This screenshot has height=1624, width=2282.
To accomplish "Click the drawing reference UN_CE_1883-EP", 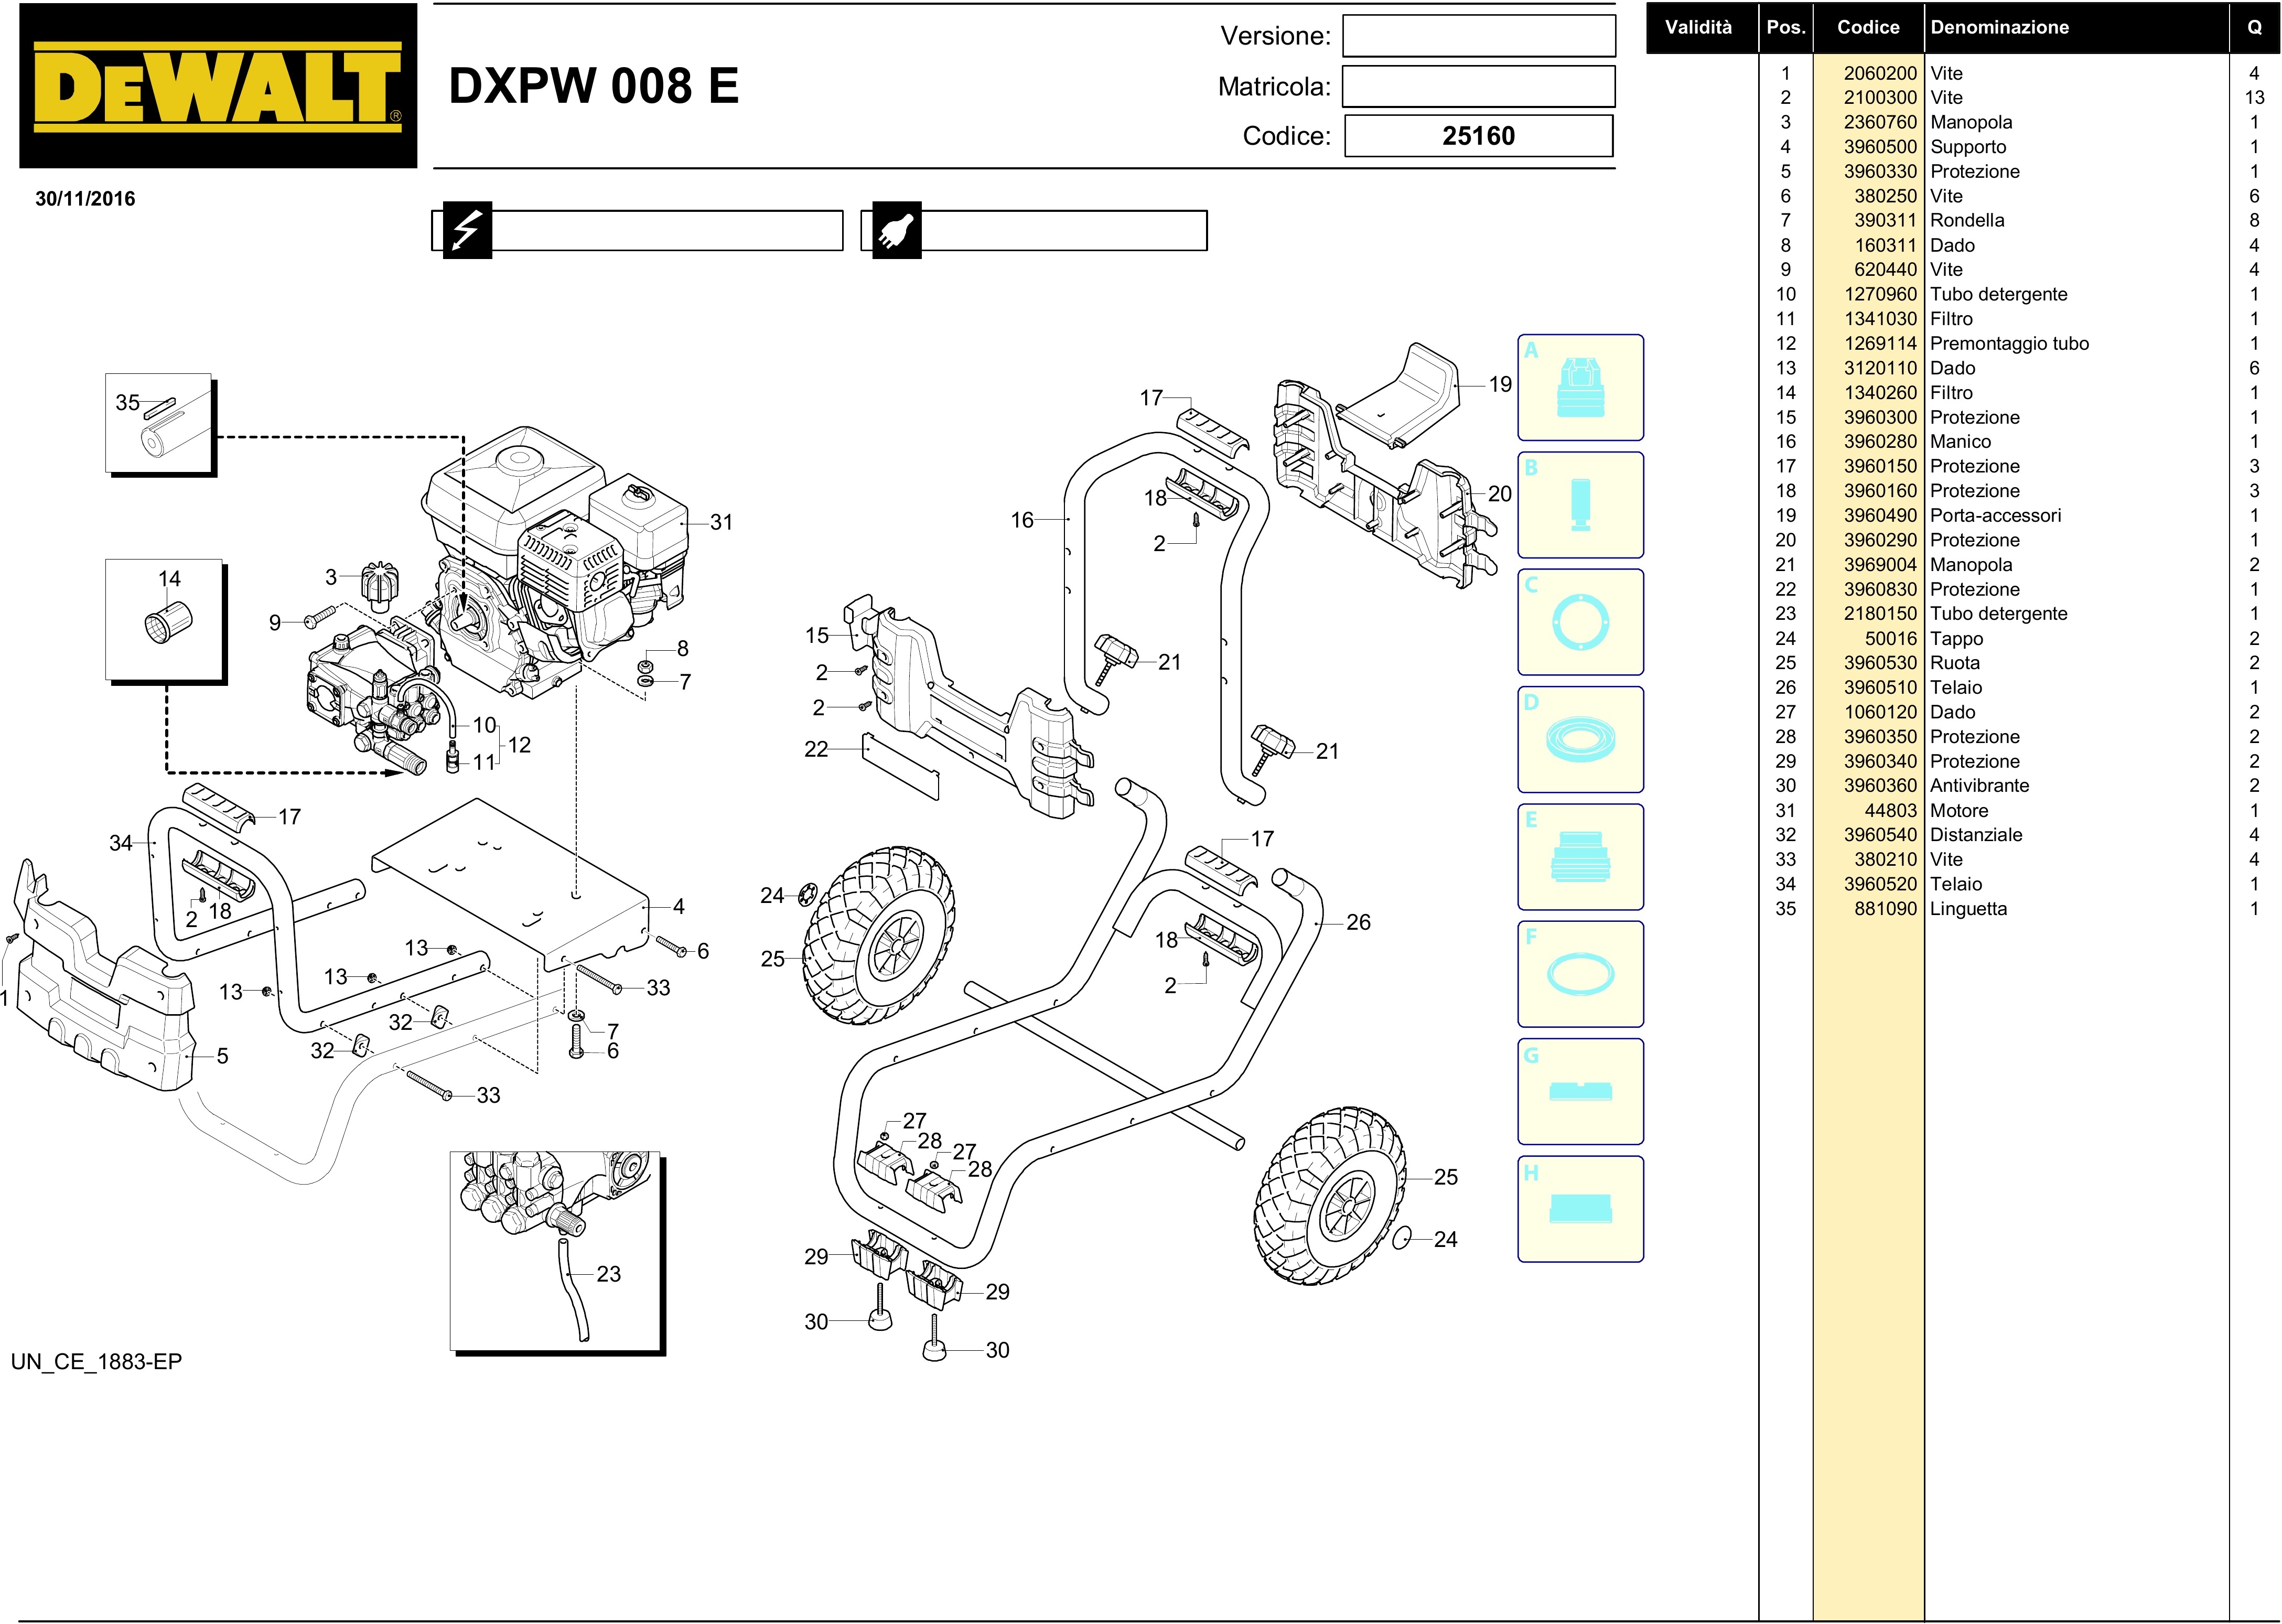I will point(96,1362).
